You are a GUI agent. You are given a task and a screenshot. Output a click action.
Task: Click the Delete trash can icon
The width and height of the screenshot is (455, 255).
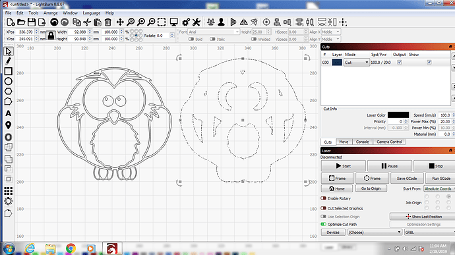(108, 22)
